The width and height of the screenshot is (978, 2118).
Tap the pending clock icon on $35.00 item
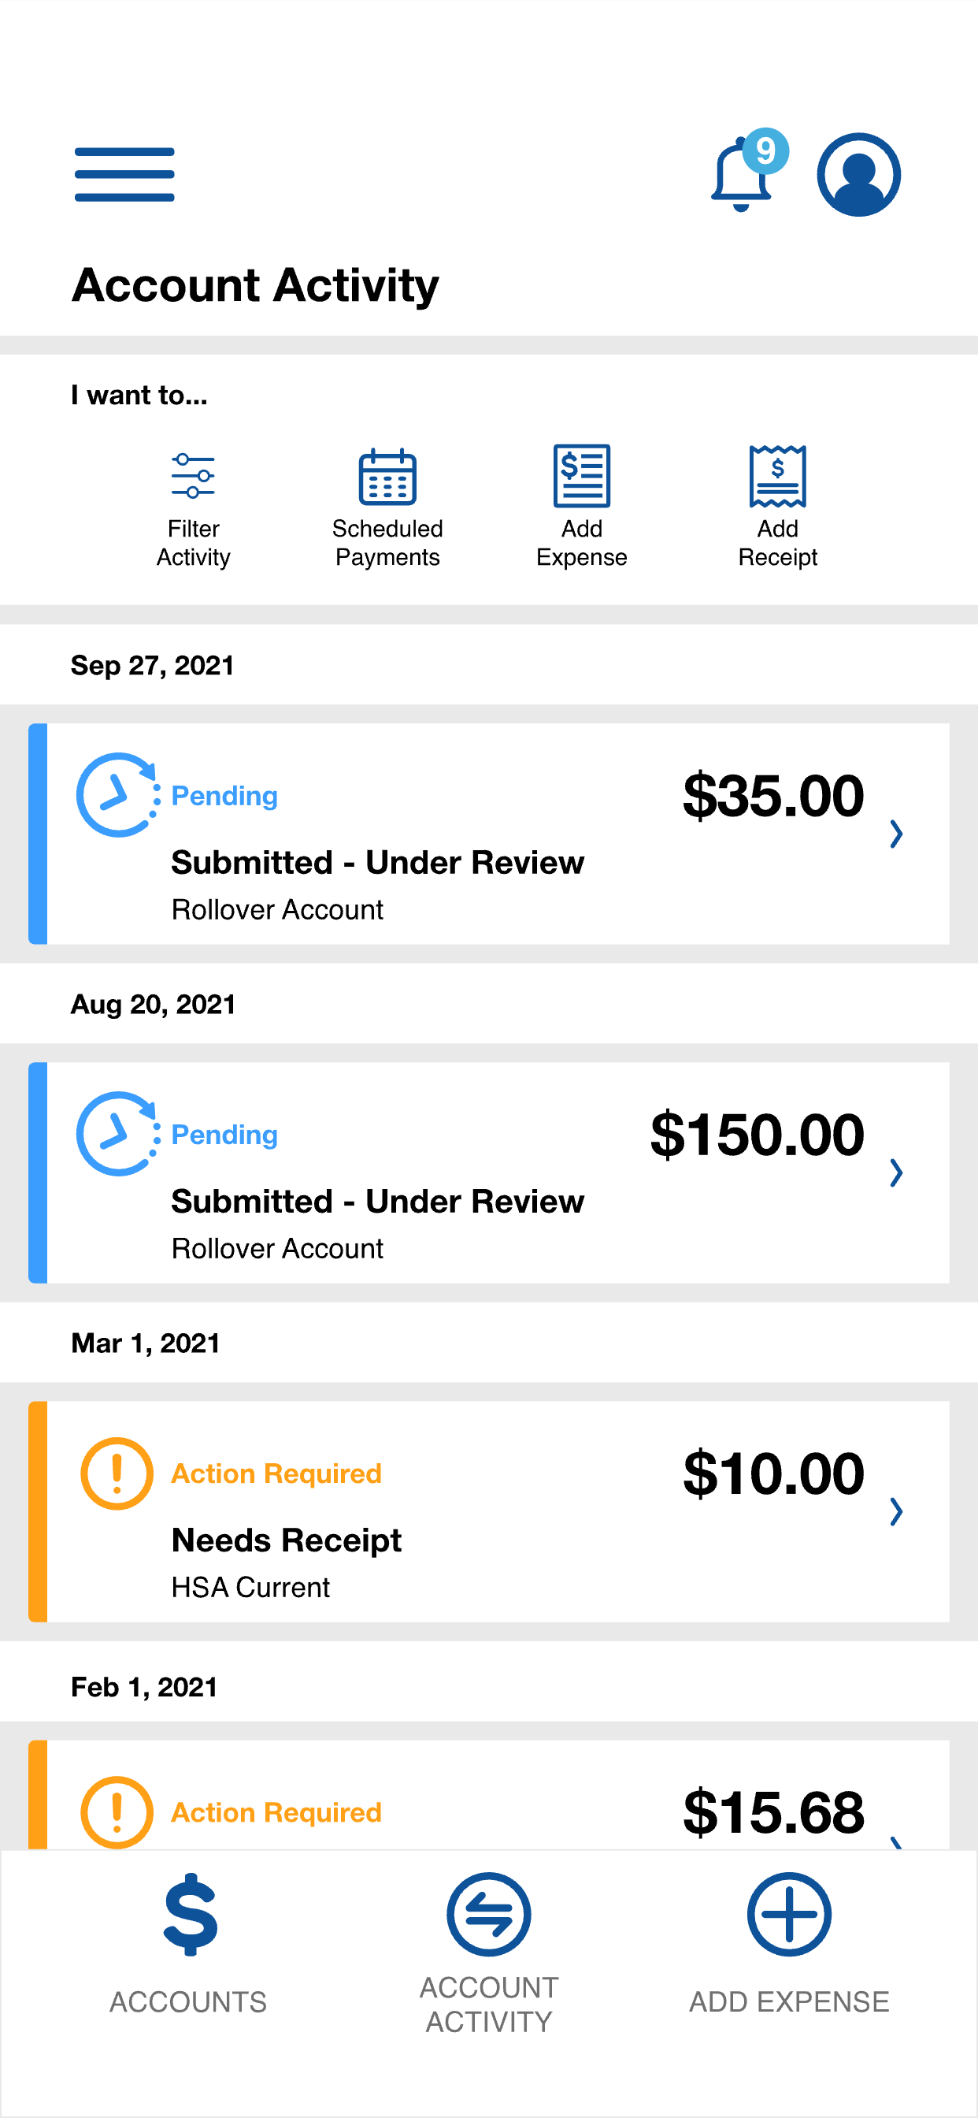click(x=117, y=794)
